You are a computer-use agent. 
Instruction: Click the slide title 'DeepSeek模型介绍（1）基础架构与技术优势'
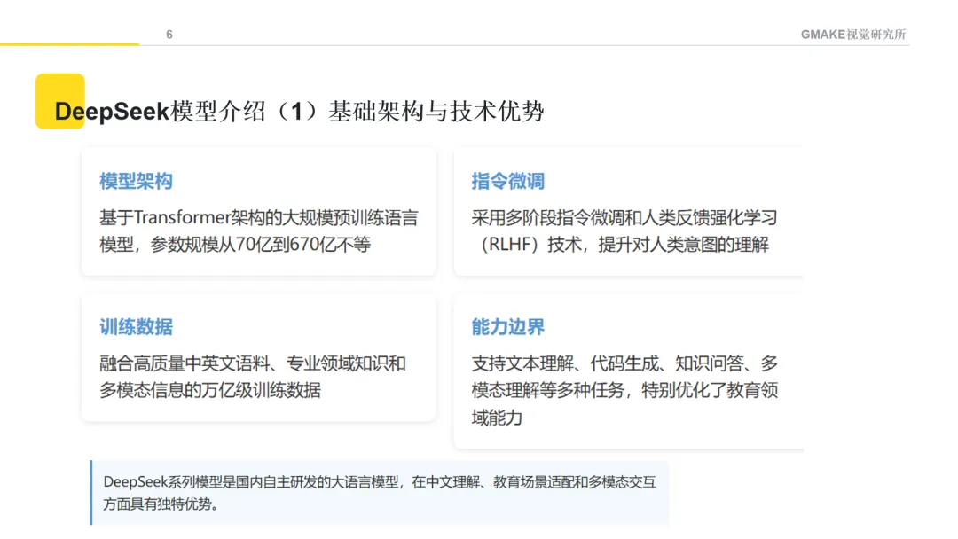pos(300,111)
